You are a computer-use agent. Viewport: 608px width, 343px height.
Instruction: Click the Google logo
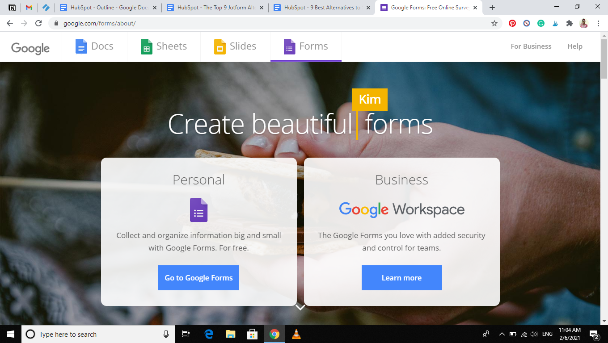point(30,48)
